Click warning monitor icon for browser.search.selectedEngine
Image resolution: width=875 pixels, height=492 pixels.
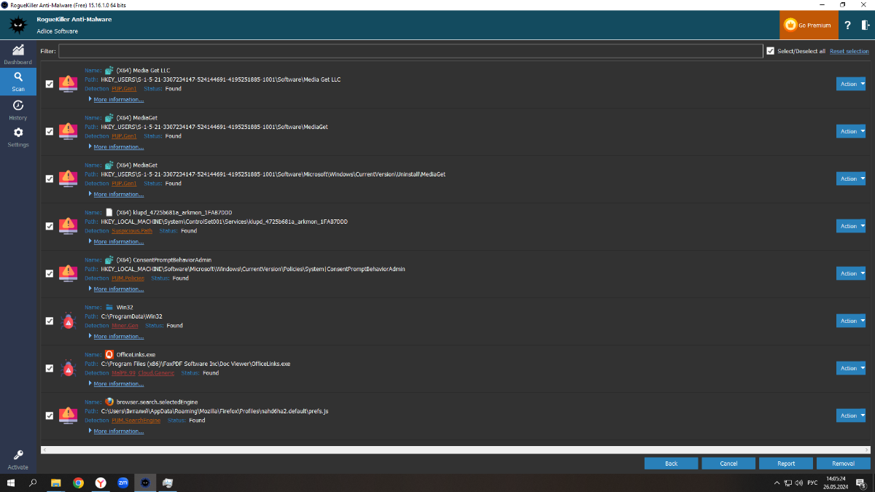68,415
